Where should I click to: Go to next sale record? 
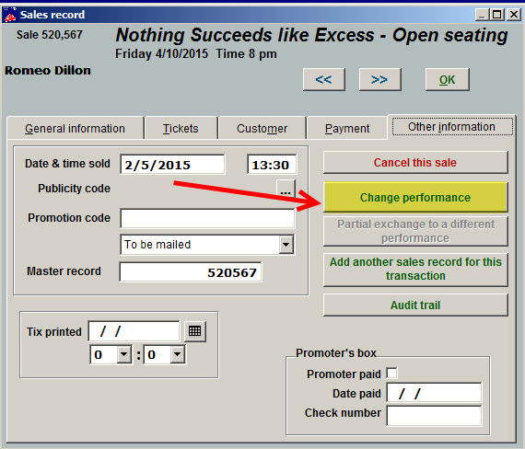[x=379, y=79]
